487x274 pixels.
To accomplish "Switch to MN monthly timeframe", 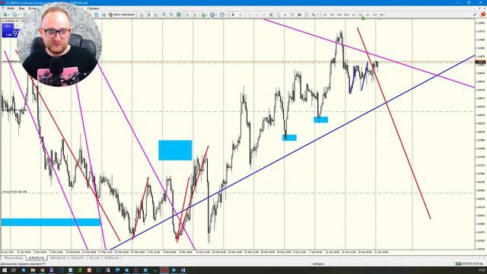I will click(382, 14).
